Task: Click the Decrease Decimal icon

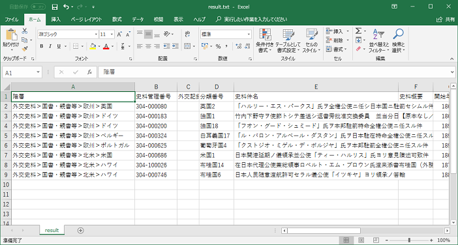Action: [x=247, y=46]
